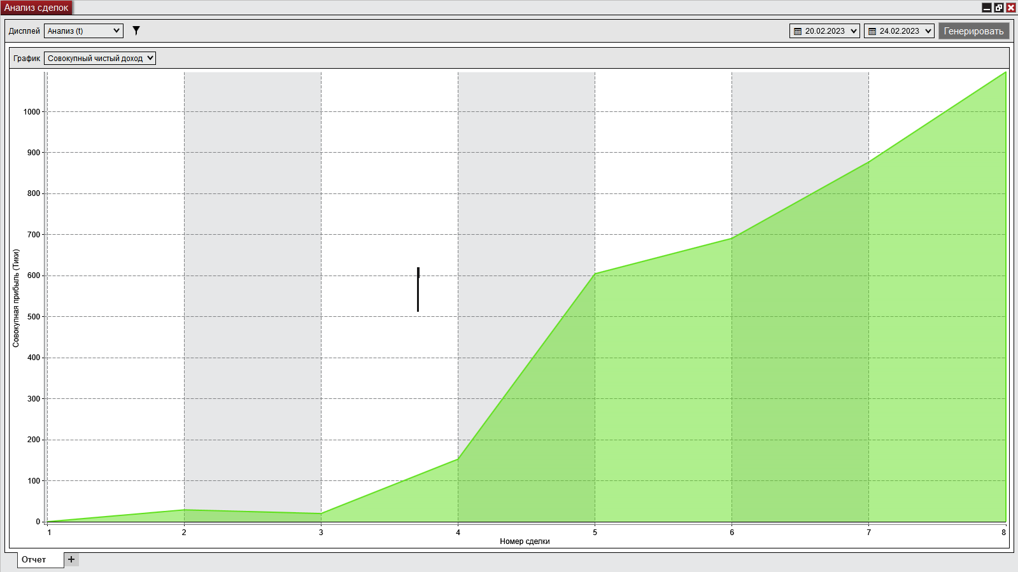Screen dimensions: 1018x572
Task: Click the Генерировать button
Action: [x=973, y=31]
